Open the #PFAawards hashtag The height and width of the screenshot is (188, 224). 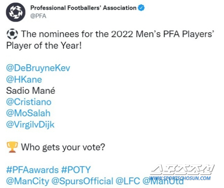coord(33,169)
